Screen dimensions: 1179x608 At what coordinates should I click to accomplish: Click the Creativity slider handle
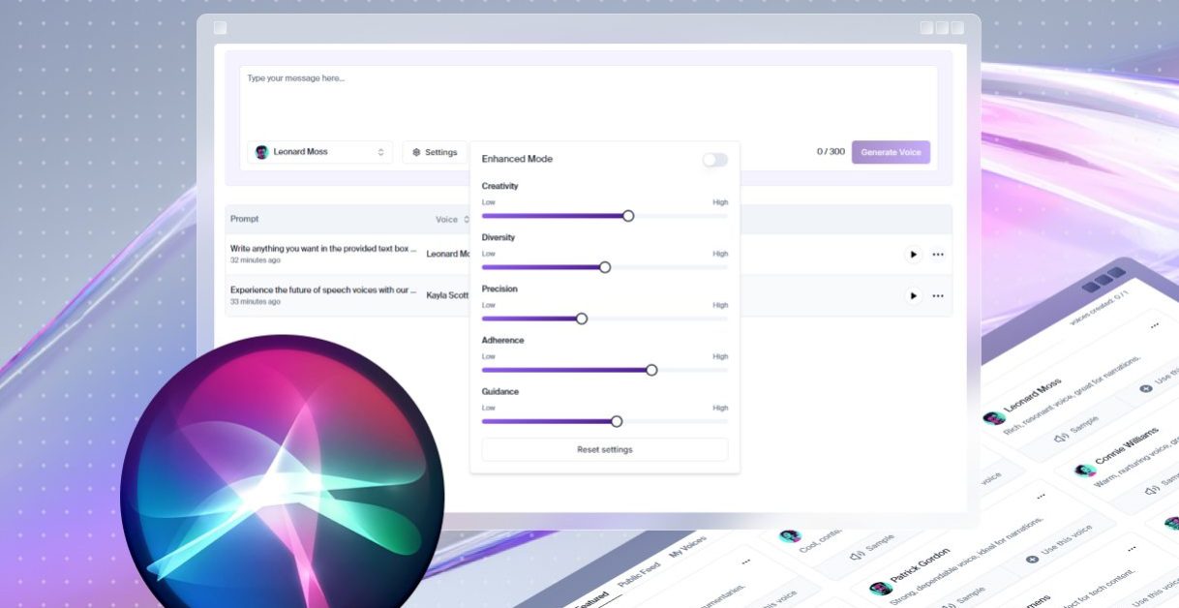[628, 216]
